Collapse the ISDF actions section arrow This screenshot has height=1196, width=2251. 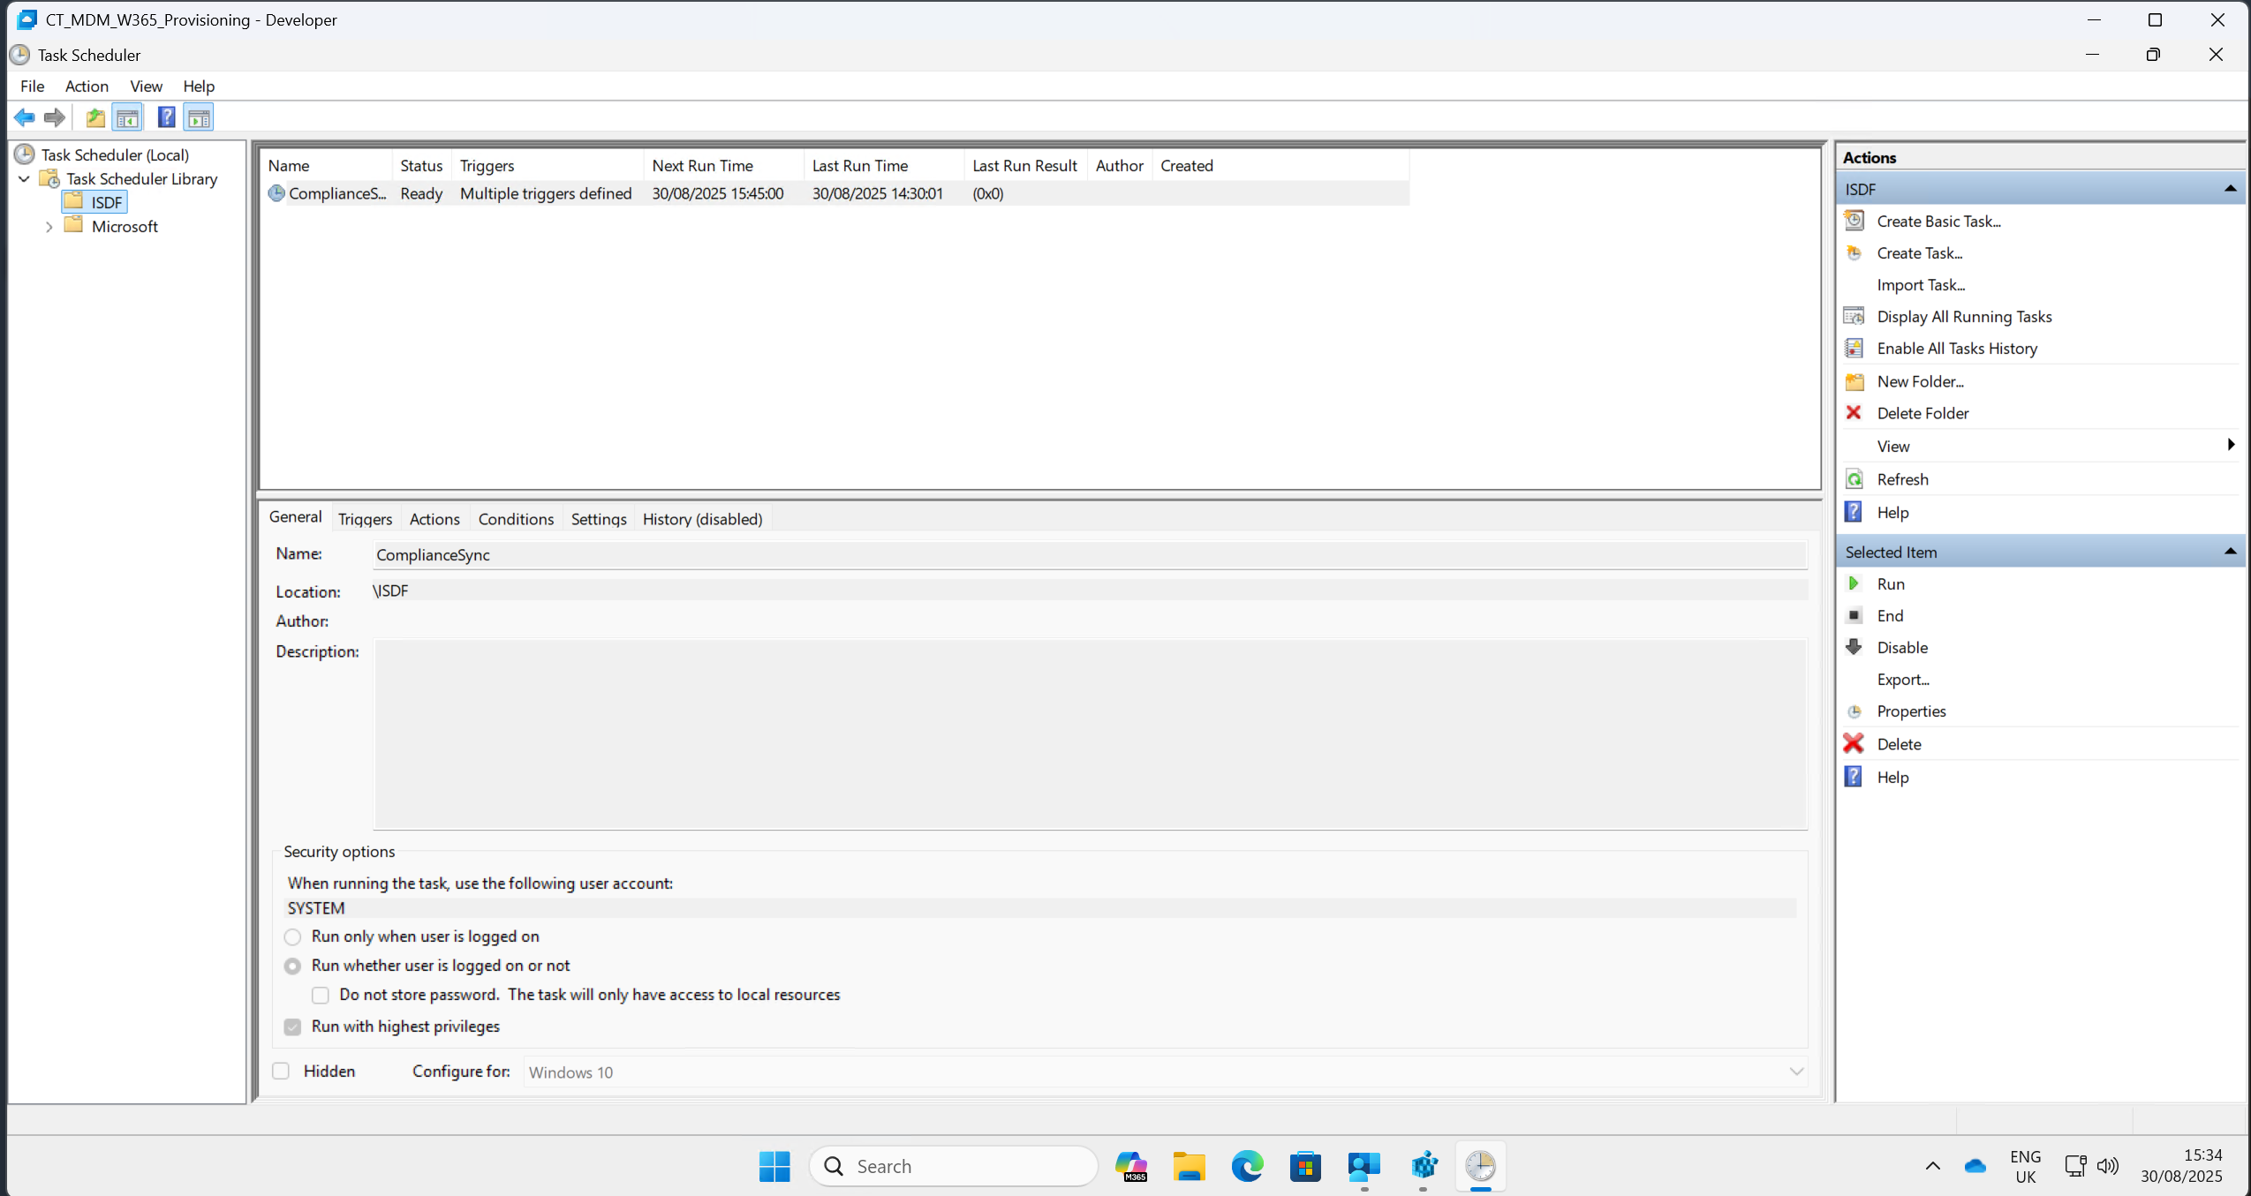[2230, 189]
